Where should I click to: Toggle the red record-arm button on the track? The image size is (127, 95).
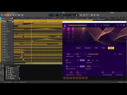click(x=8, y=21)
